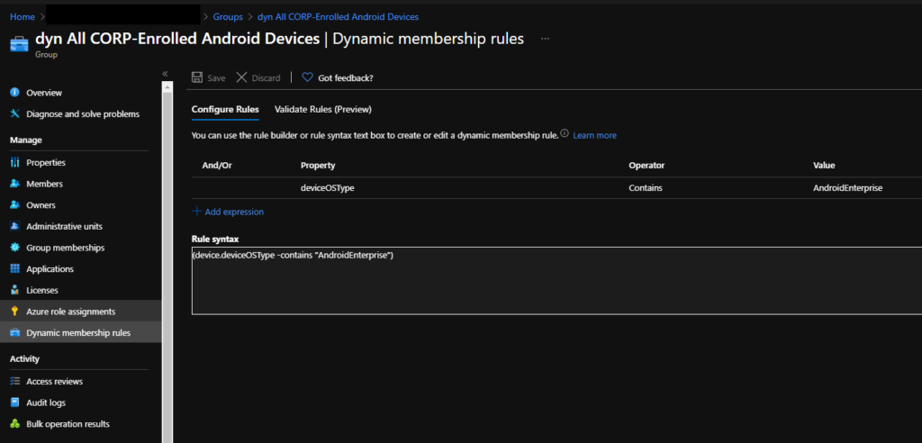Click the Property column header
The height and width of the screenshot is (443, 922).
(318, 166)
